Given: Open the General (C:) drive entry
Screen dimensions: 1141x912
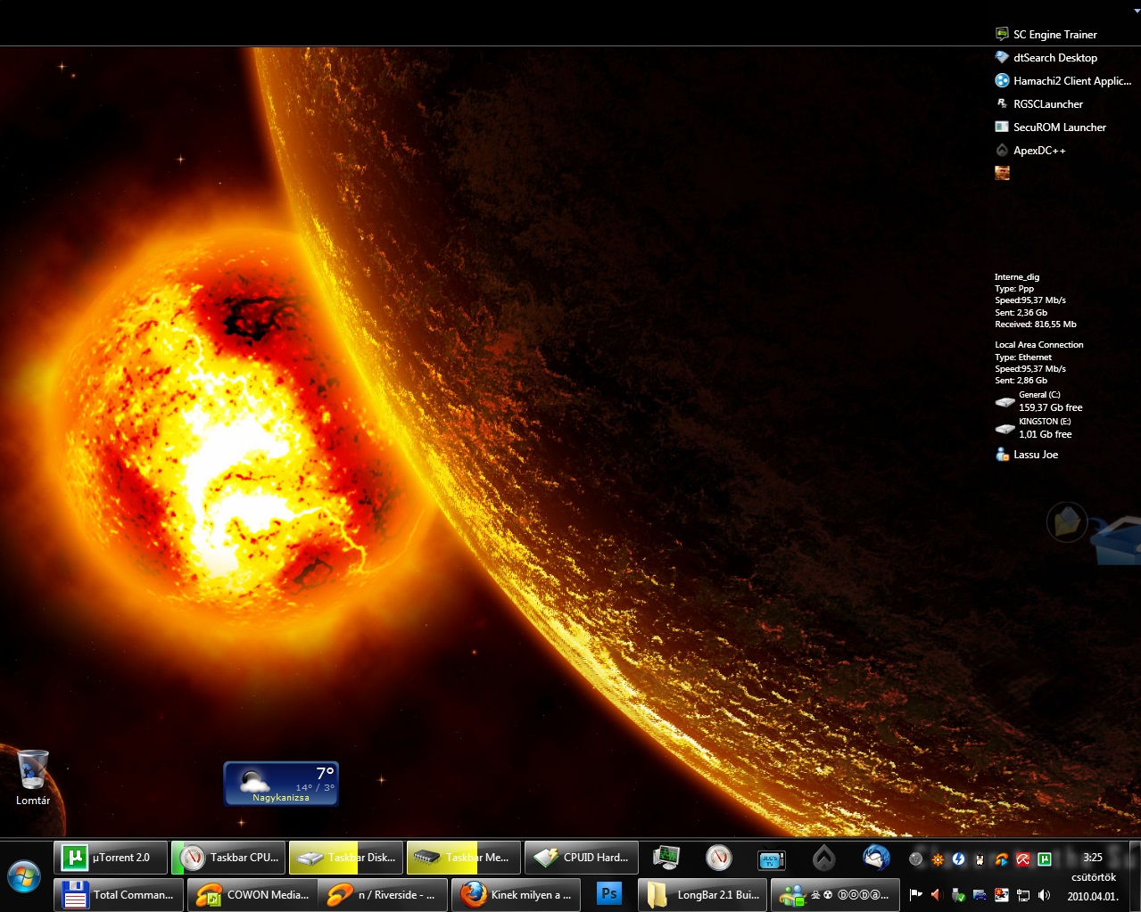Looking at the screenshot, I should (x=1039, y=401).
